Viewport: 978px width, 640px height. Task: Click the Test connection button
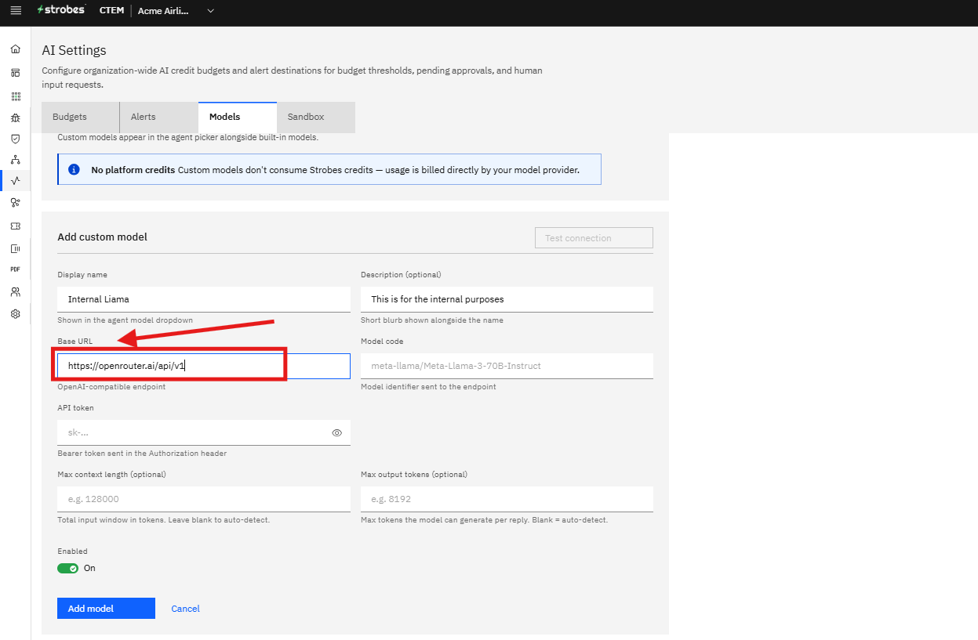[x=594, y=238]
